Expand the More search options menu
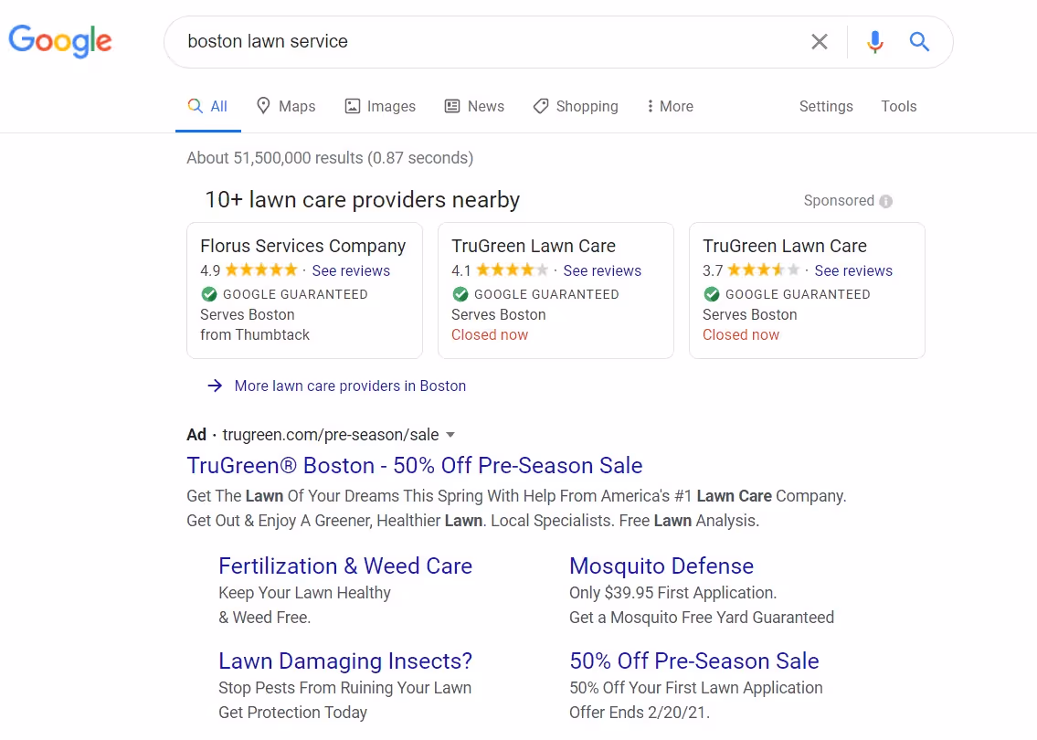Screen dimensions: 1037x740 [x=670, y=107]
